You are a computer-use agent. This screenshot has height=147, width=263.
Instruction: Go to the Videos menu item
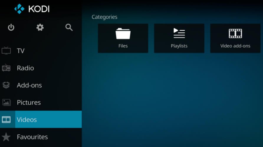coord(41,120)
